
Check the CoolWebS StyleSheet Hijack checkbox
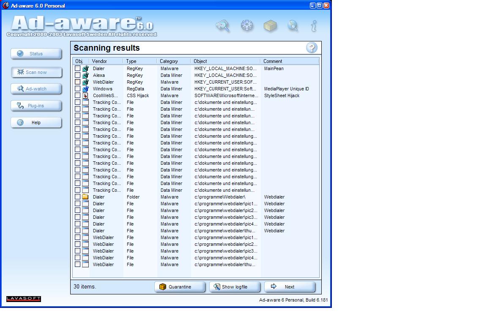pos(78,95)
